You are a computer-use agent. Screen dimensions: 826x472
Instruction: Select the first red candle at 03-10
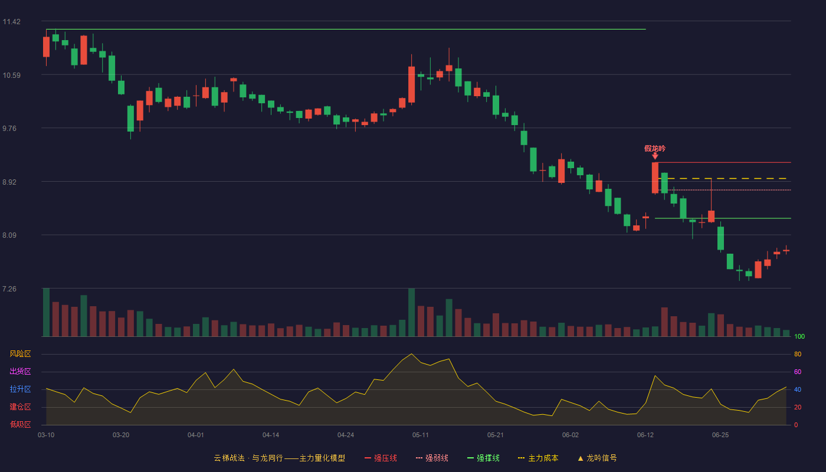46,47
